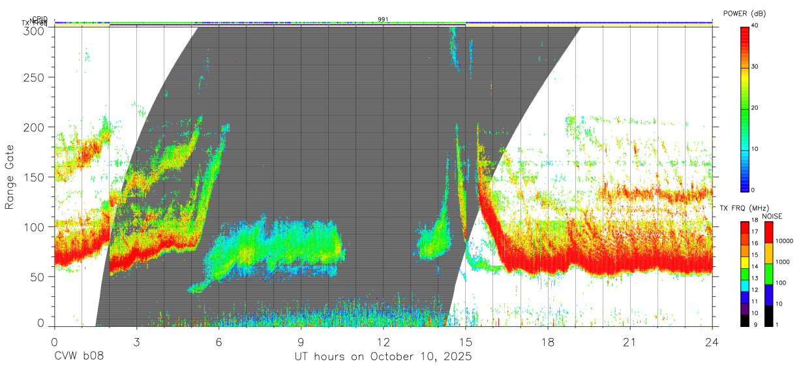Viewport: 801px width, 370px height.
Task: Click the '12' UT hour tick label
Action: click(x=384, y=341)
